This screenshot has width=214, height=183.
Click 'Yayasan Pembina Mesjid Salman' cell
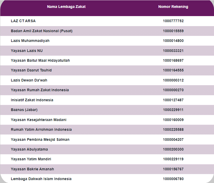coord(40,139)
